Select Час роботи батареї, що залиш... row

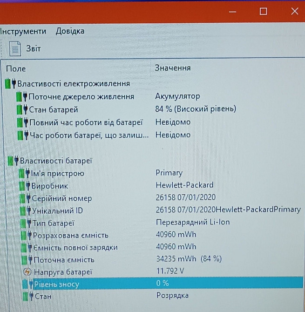pos(89,136)
